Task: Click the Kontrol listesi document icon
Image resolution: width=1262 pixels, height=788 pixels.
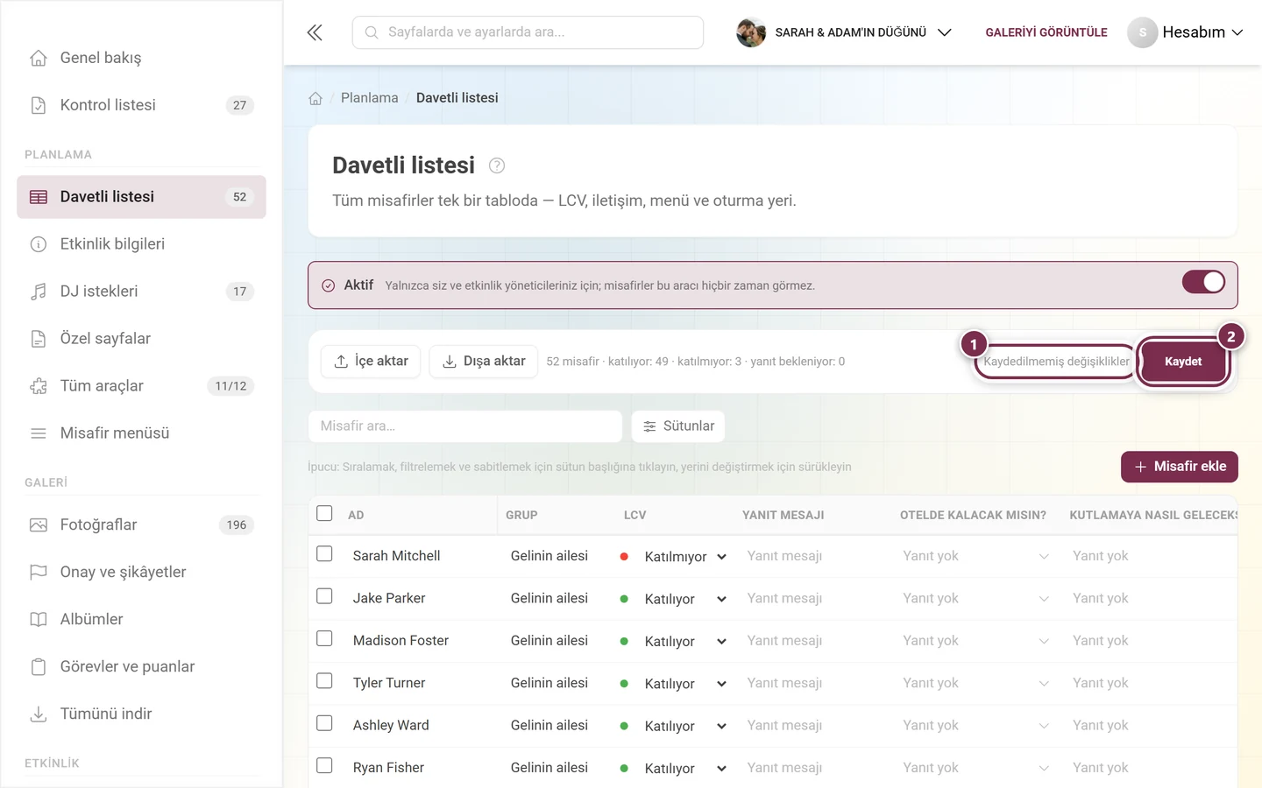Action: [x=39, y=105]
